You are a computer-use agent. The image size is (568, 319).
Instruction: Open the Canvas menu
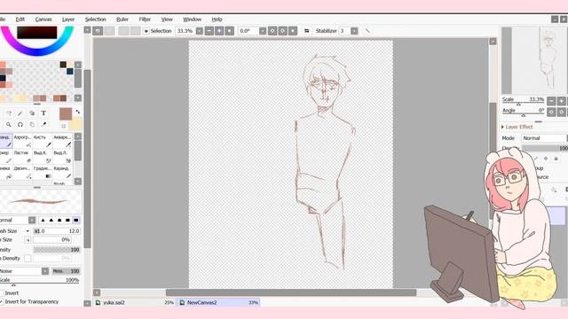(43, 19)
